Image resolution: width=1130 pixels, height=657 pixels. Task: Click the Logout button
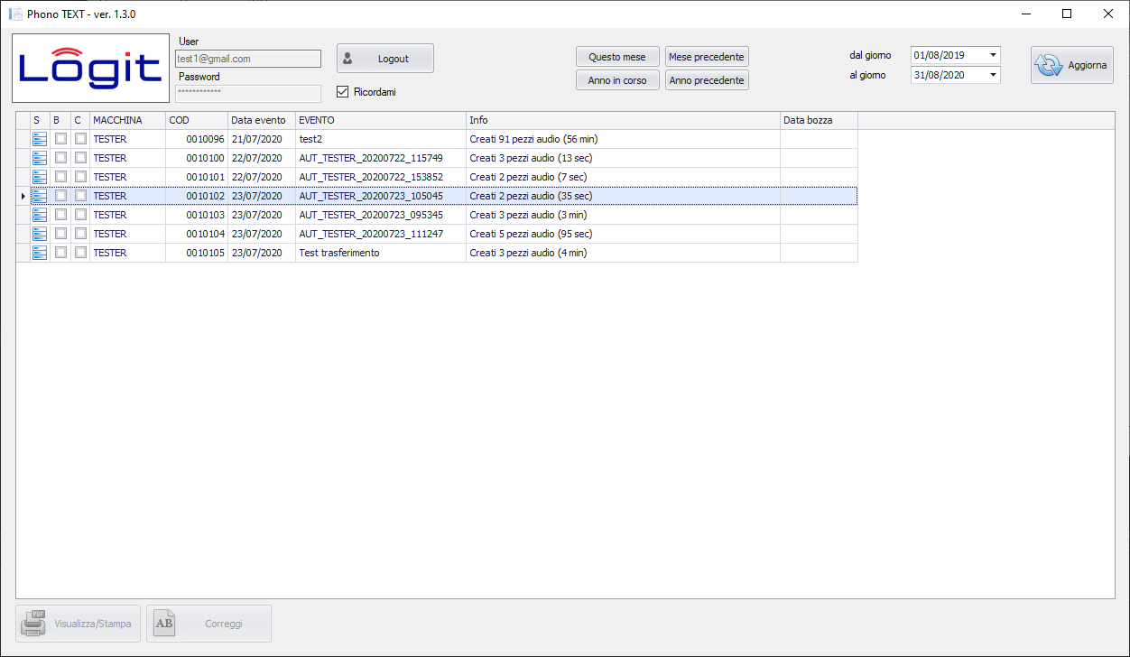pos(385,59)
